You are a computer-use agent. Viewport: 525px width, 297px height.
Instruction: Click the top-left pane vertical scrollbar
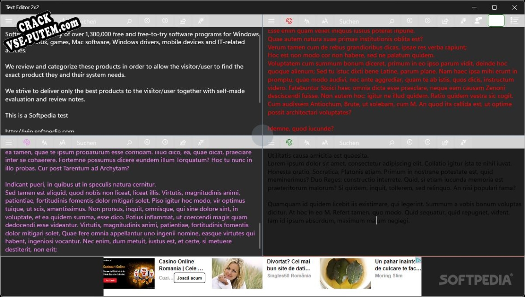[x=260, y=69]
